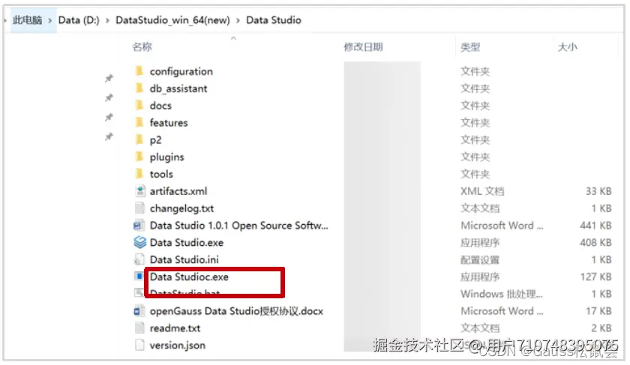The image size is (630, 365).
Task: Sort by the 名称 column header
Action: pyautogui.click(x=142, y=47)
